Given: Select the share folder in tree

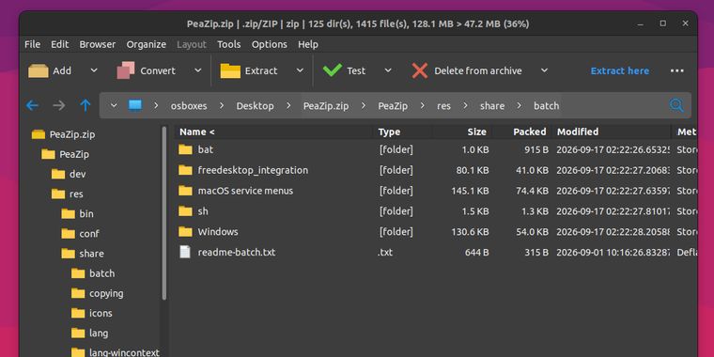Looking at the screenshot, I should [x=91, y=253].
